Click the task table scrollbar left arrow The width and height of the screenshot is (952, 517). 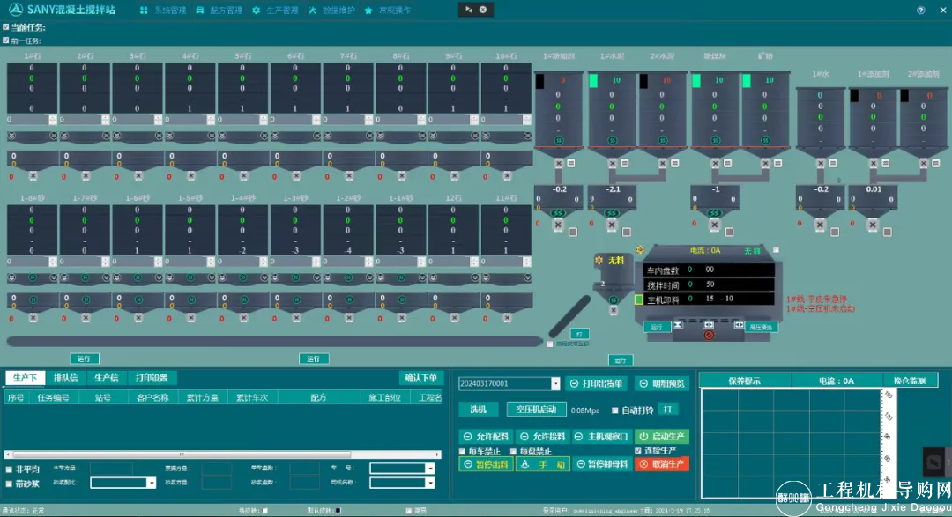[x=7, y=454]
